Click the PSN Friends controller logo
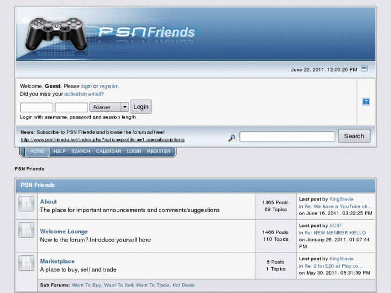This screenshot has height=293, width=391. tap(56, 34)
